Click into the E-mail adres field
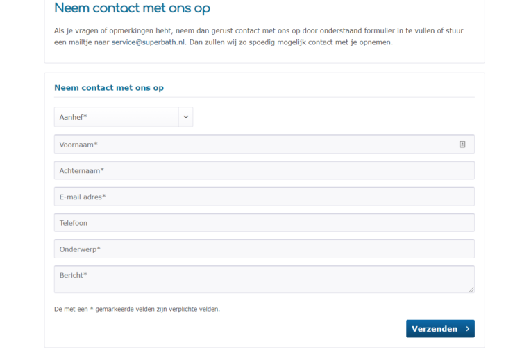This screenshot has width=522, height=349. (x=264, y=197)
